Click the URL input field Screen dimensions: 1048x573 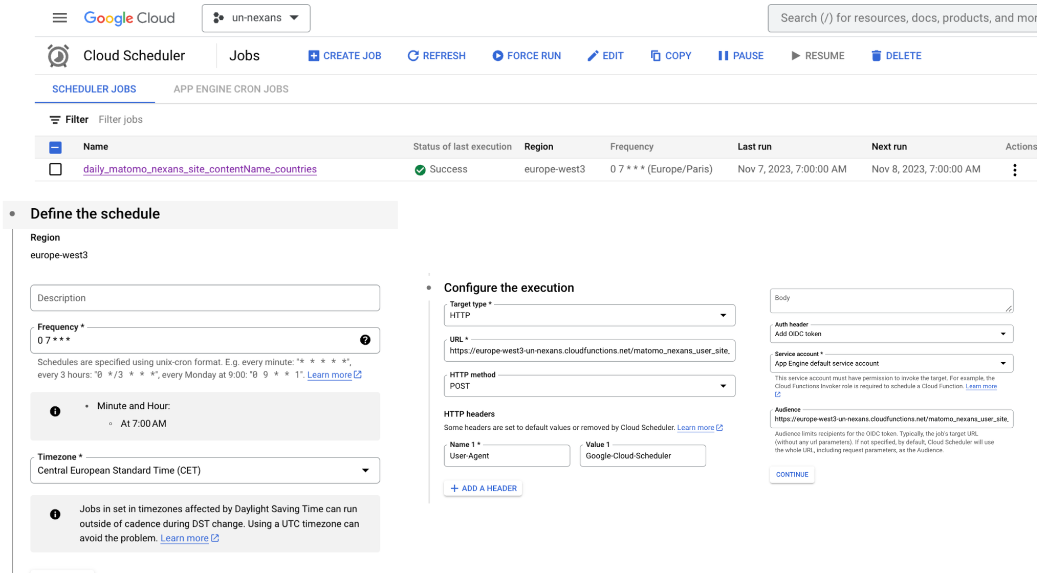[x=589, y=350]
